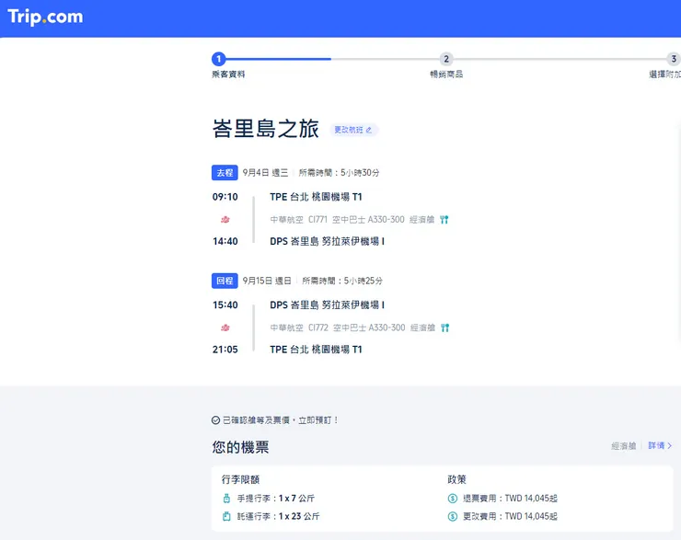The height and width of the screenshot is (540, 681).
Task: Tap refund fee dollar icon 退票費用
Action: point(453,499)
